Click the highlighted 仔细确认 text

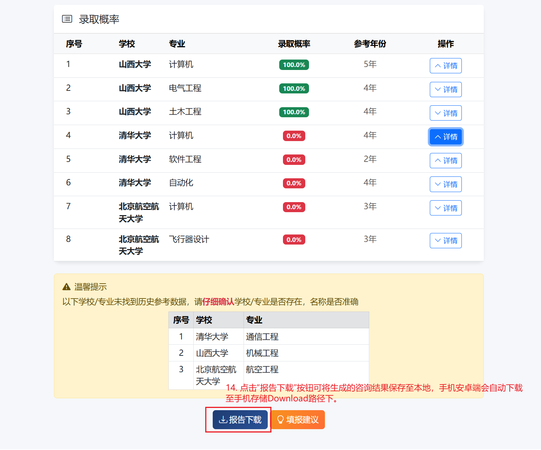pos(219,301)
